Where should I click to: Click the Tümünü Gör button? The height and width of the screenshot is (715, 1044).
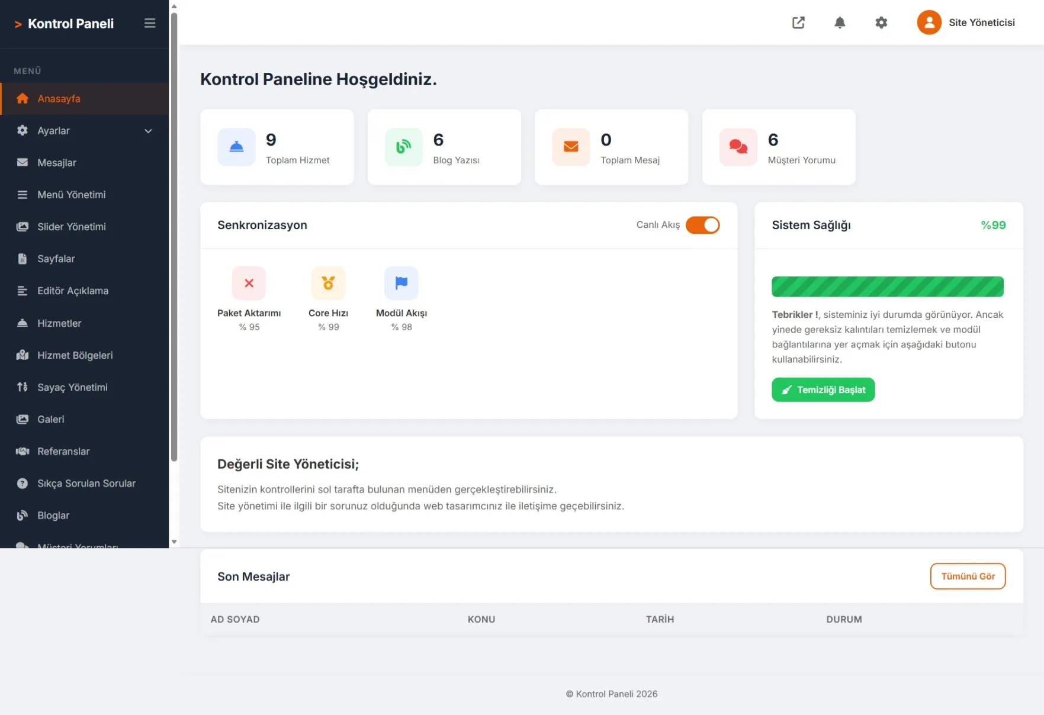pos(968,576)
